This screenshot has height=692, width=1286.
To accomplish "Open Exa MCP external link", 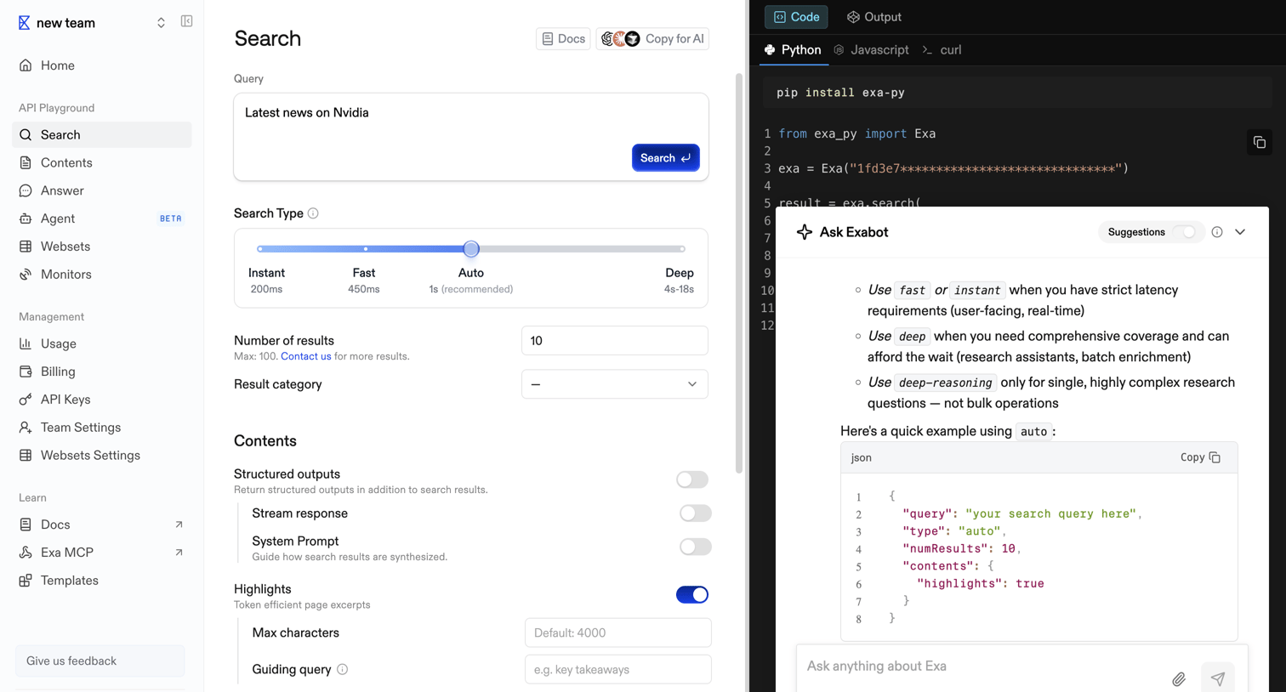I will pos(102,553).
